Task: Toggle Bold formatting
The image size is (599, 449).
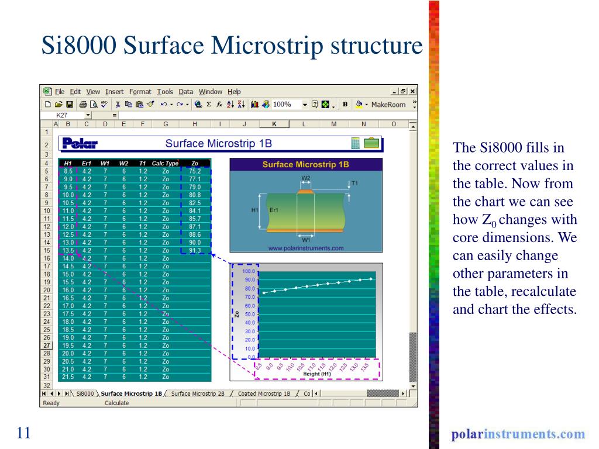Action: pyautogui.click(x=345, y=104)
